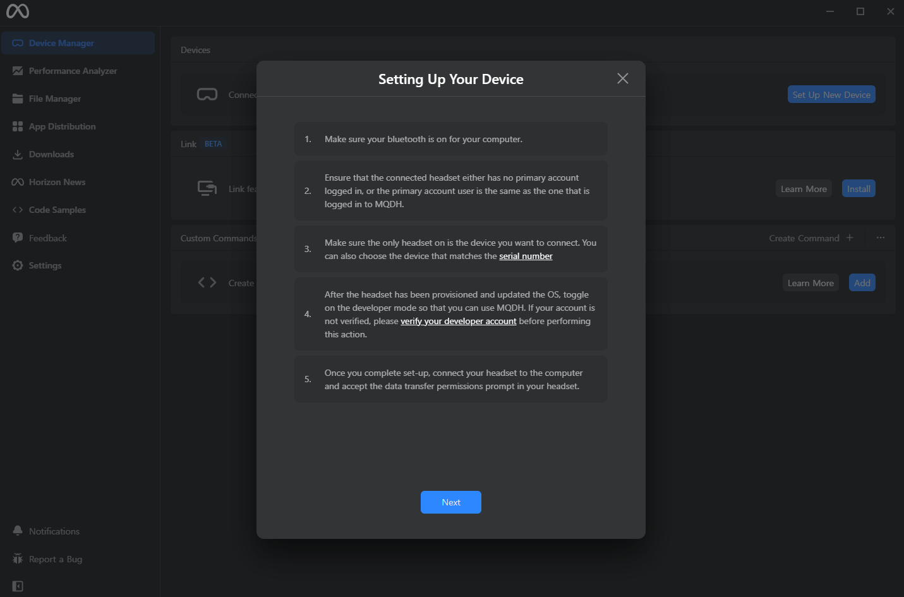This screenshot has height=597, width=904.
Task: Click Learn More in Custom Commands section
Action: click(811, 282)
